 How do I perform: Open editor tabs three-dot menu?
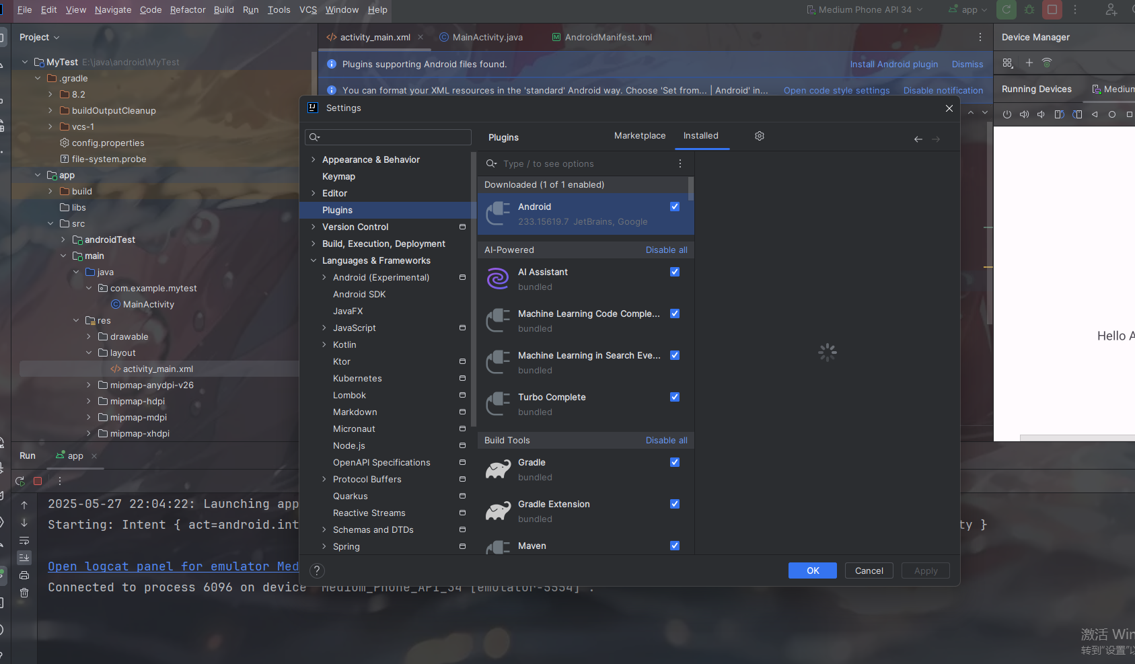pyautogui.click(x=980, y=37)
